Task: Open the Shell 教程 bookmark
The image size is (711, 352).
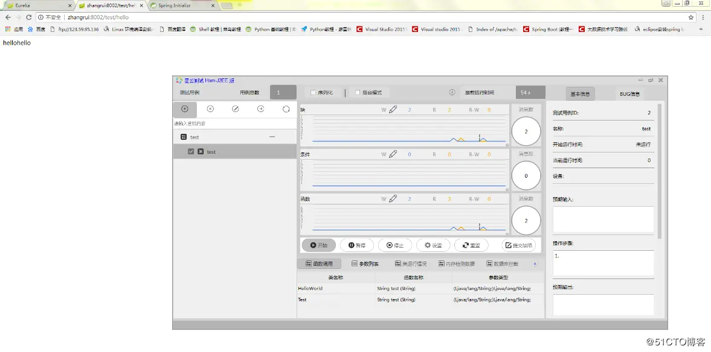Action: 216,29
